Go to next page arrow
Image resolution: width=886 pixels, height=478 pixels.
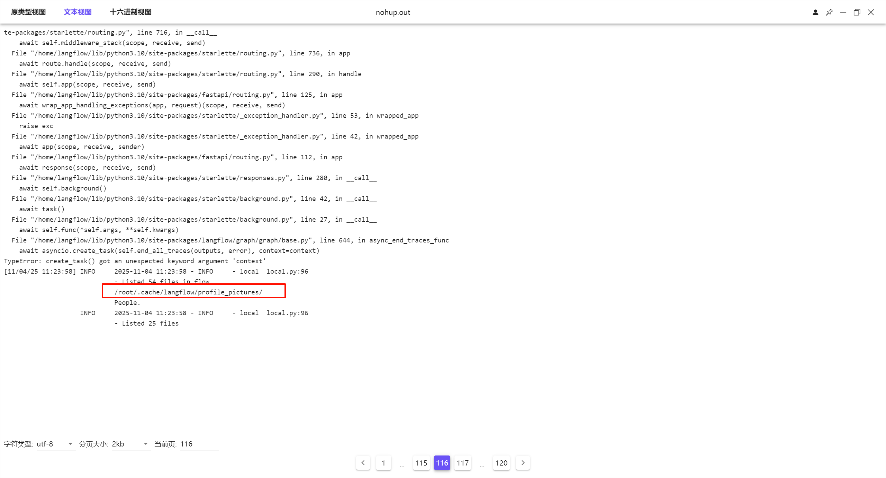coord(523,463)
